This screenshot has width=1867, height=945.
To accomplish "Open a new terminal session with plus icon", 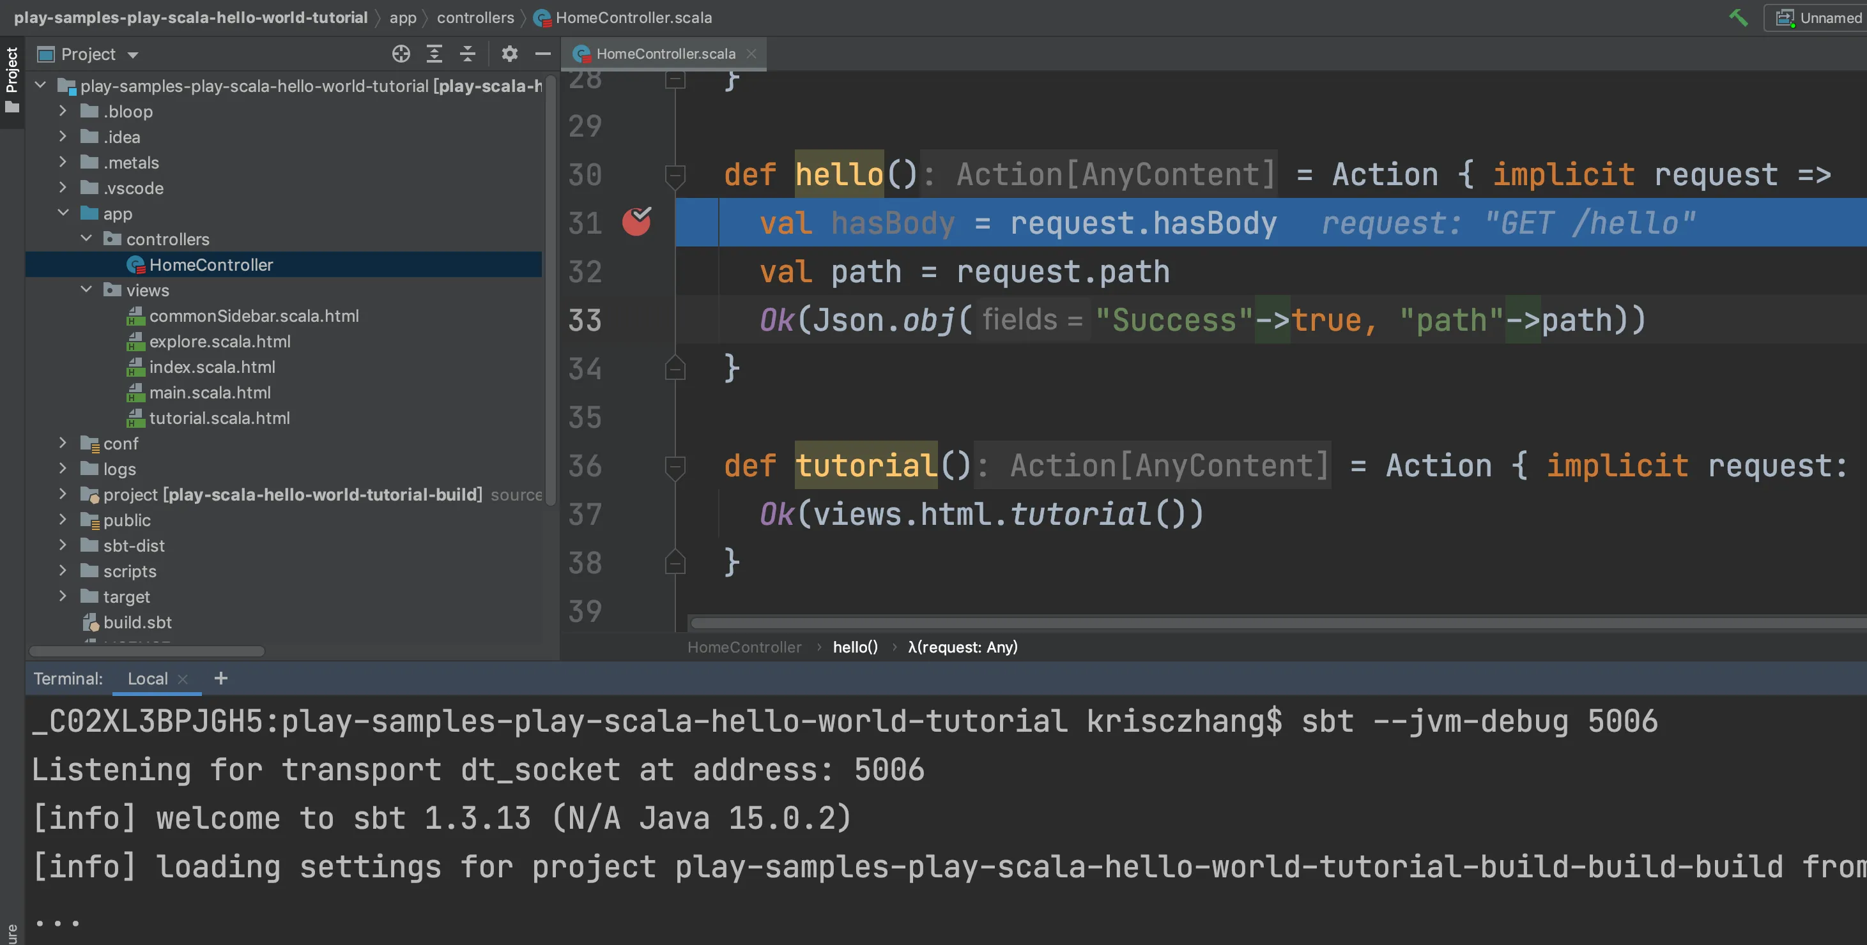I will pos(221,679).
